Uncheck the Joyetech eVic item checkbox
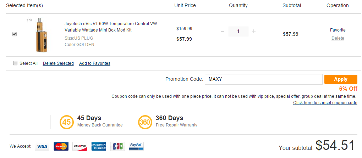 click(x=15, y=34)
